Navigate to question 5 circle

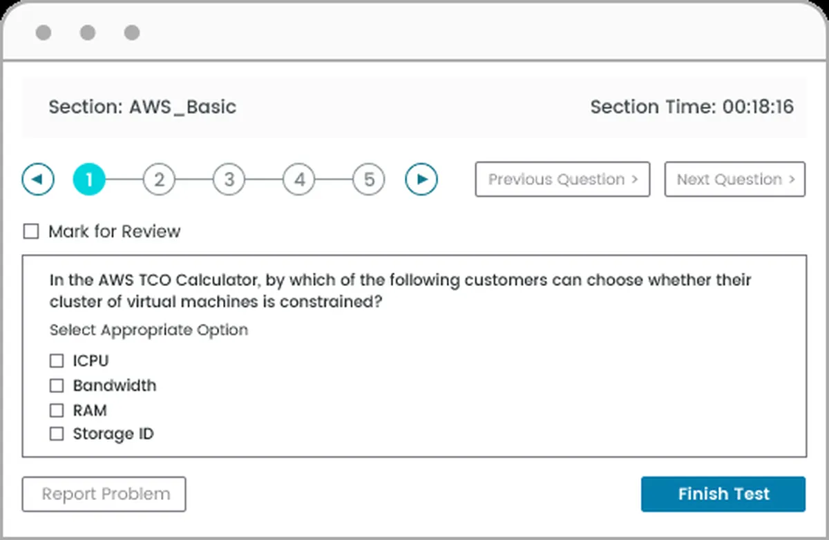click(369, 180)
